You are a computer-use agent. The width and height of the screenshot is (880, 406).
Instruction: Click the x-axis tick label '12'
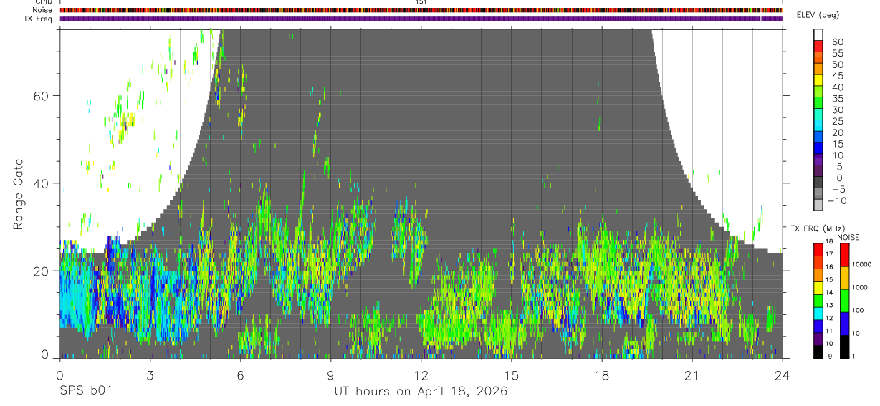point(421,376)
